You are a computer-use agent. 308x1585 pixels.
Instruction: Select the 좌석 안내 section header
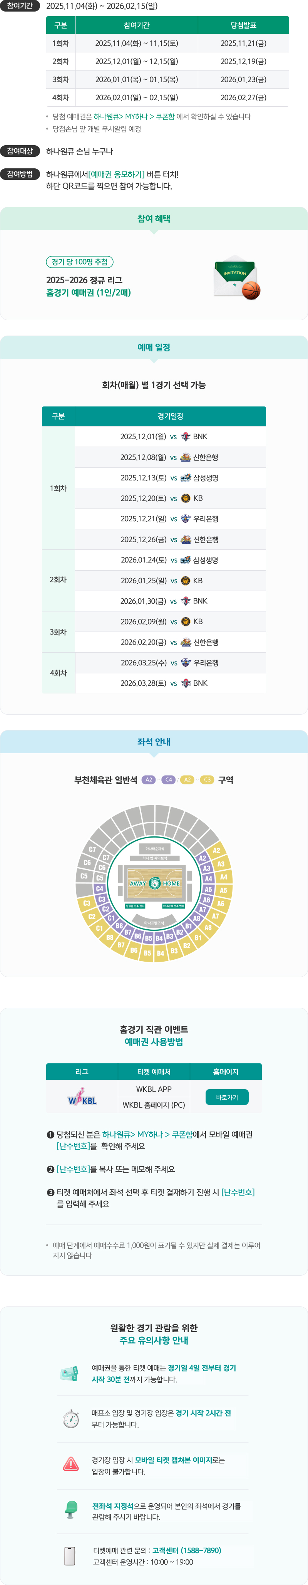click(x=154, y=742)
